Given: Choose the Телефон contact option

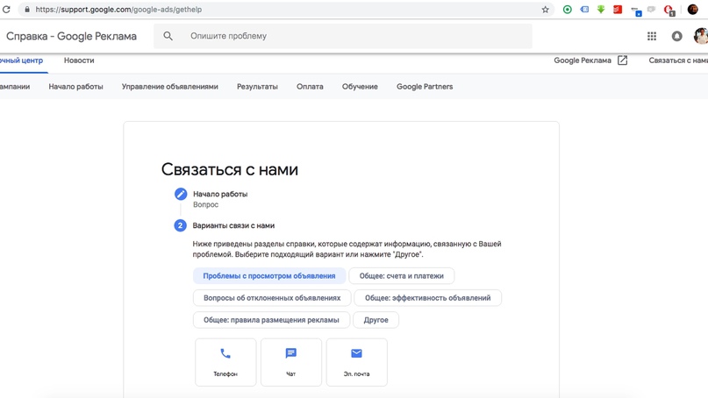Looking at the screenshot, I should [225, 362].
